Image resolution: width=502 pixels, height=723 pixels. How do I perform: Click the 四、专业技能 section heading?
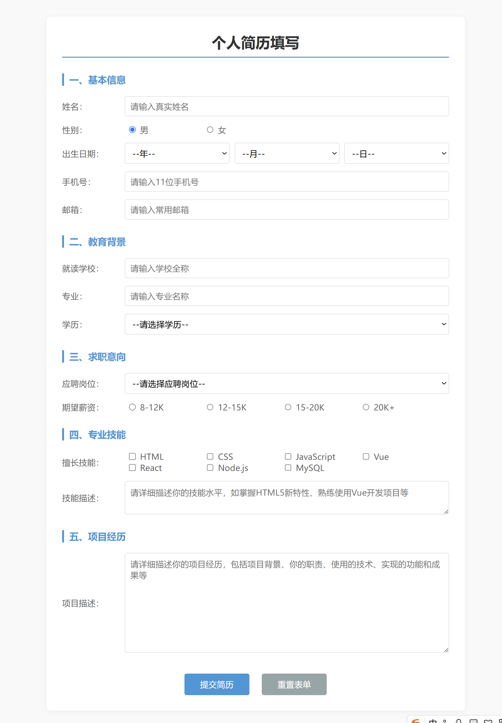[x=97, y=435]
